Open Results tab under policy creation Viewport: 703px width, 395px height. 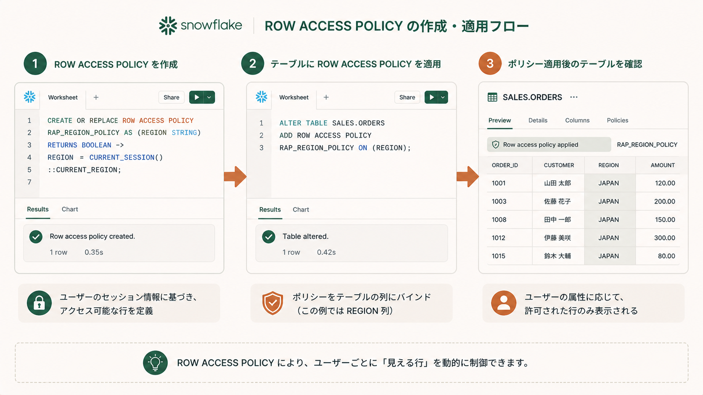pyautogui.click(x=38, y=209)
